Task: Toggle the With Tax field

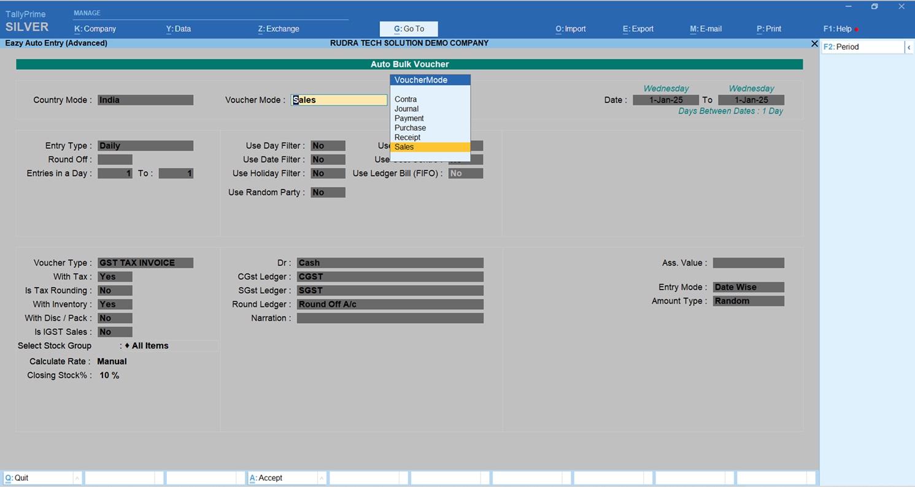Action: pos(115,277)
